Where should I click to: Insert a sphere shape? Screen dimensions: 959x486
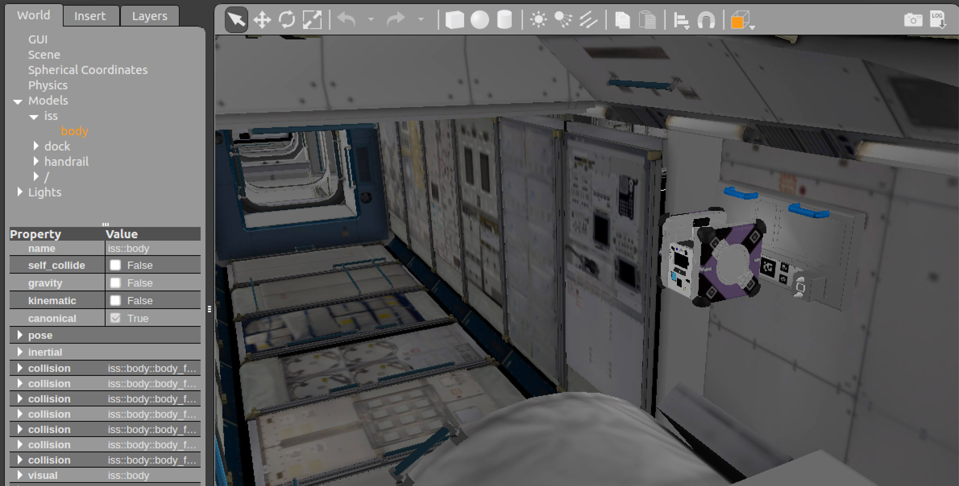[479, 19]
